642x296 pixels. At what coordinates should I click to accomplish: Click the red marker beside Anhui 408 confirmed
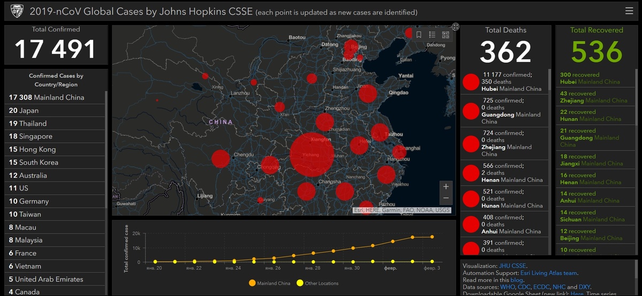[471, 224]
